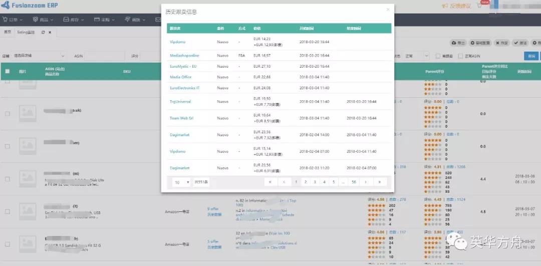The width and height of the screenshot is (541, 266).
Task: Tick the checkbox of the (es) product row
Action: click(7, 179)
